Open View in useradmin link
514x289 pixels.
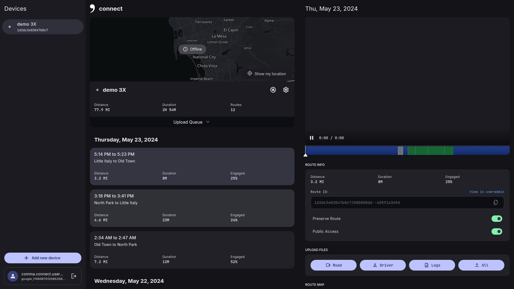coord(487,192)
